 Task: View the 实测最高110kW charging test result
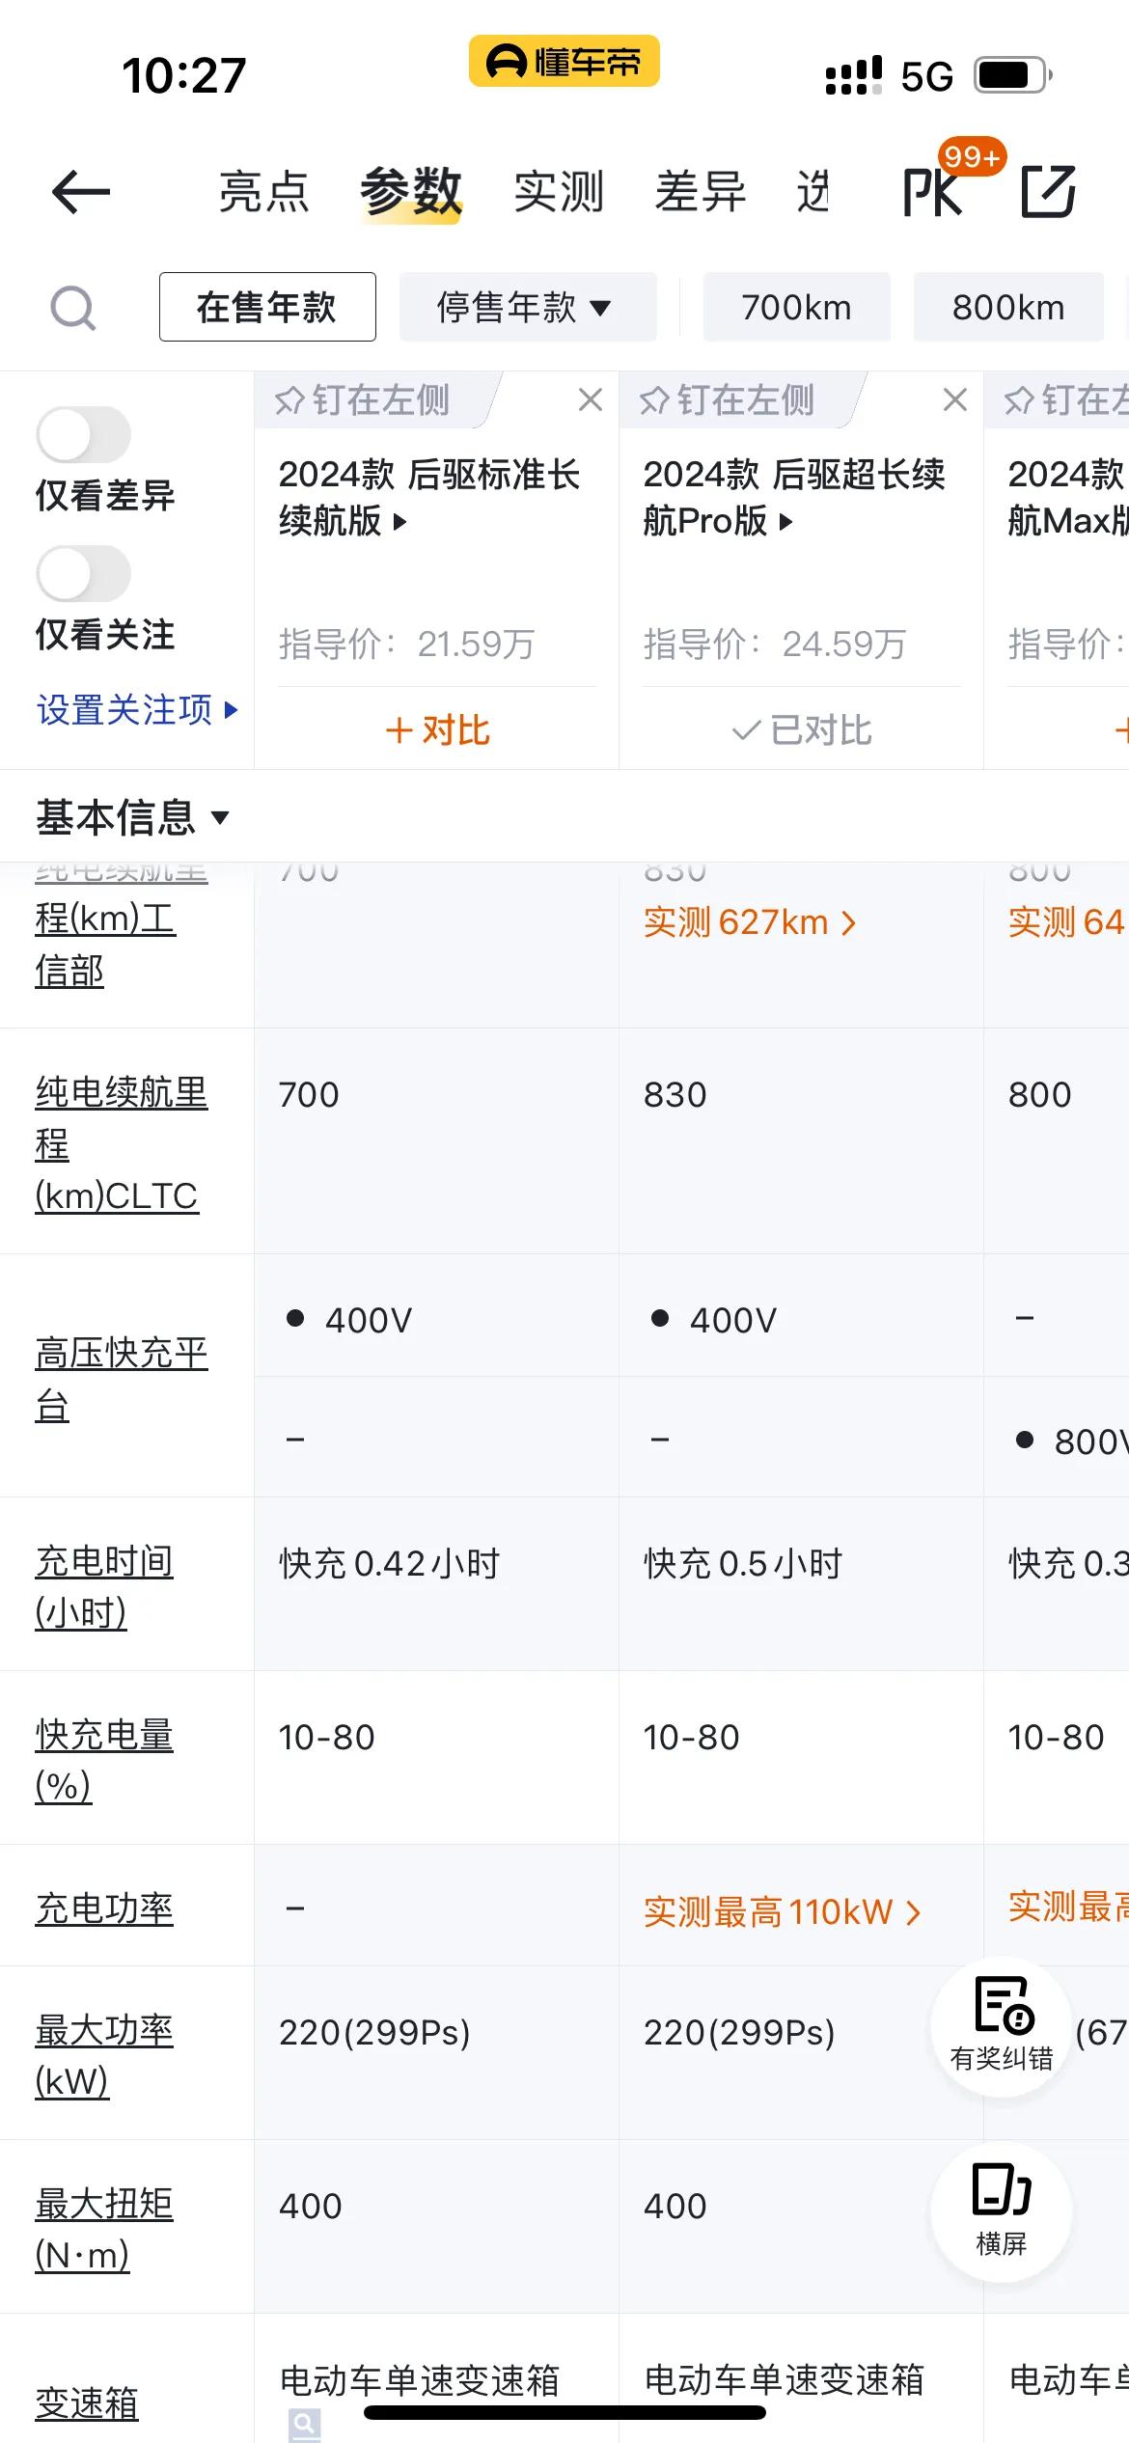(x=782, y=1911)
